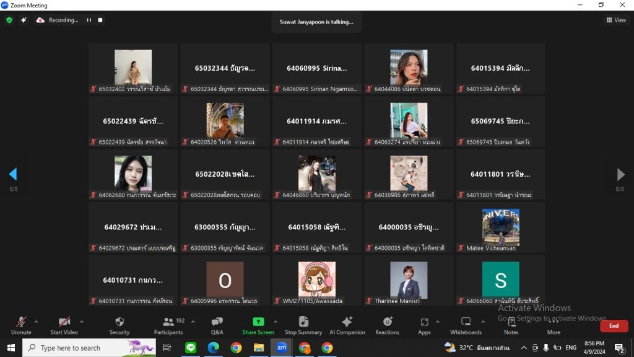Image resolution: width=634 pixels, height=357 pixels.
Task: Open Whiteboards
Action: (x=466, y=326)
